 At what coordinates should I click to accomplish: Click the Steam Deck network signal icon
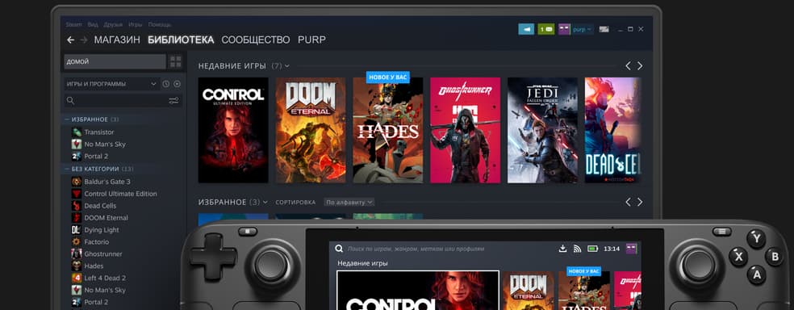pyautogui.click(x=577, y=249)
